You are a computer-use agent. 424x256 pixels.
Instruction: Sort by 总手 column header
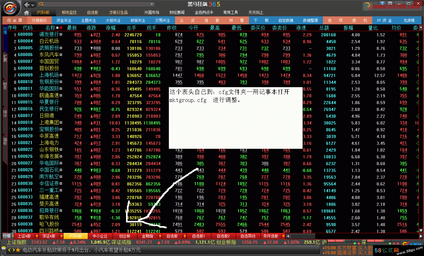click(132, 28)
